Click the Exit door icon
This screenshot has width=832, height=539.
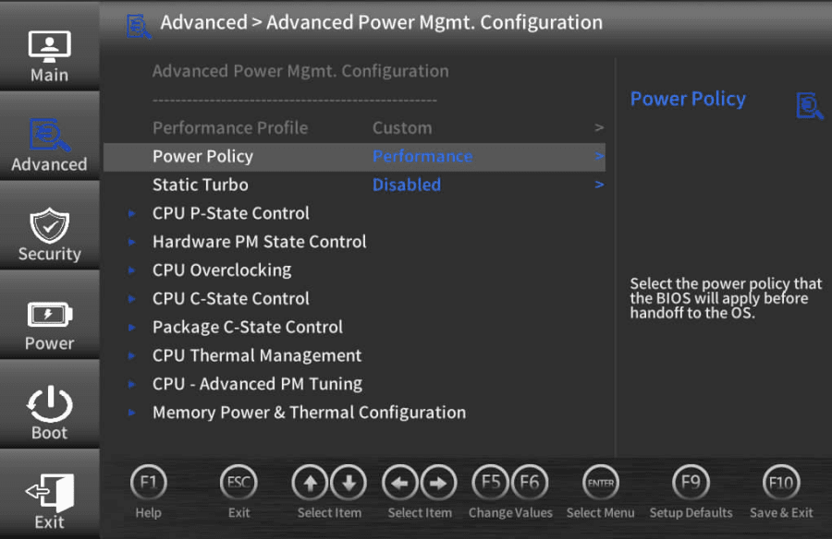(x=49, y=492)
